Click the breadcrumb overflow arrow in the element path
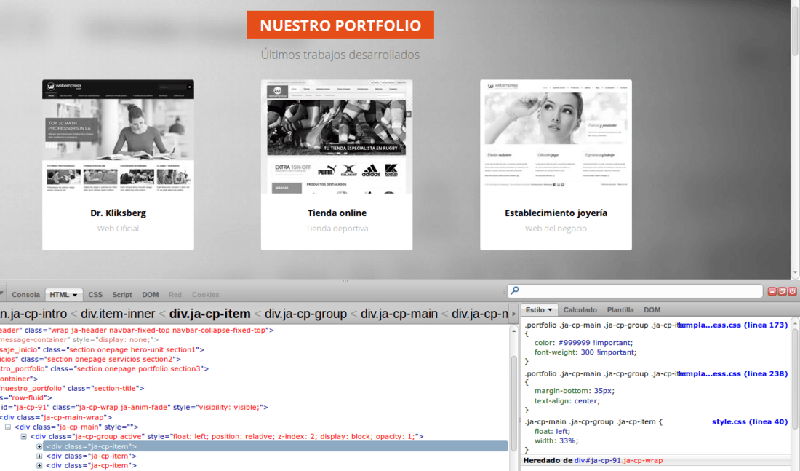This screenshot has width=800, height=471. coord(513,314)
